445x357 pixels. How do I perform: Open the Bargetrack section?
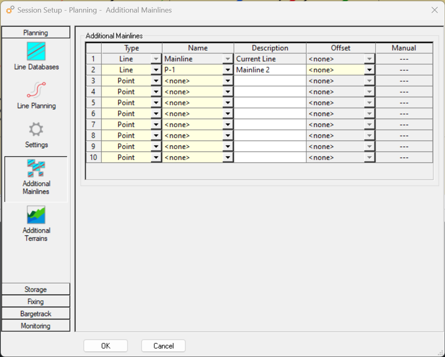tap(36, 314)
